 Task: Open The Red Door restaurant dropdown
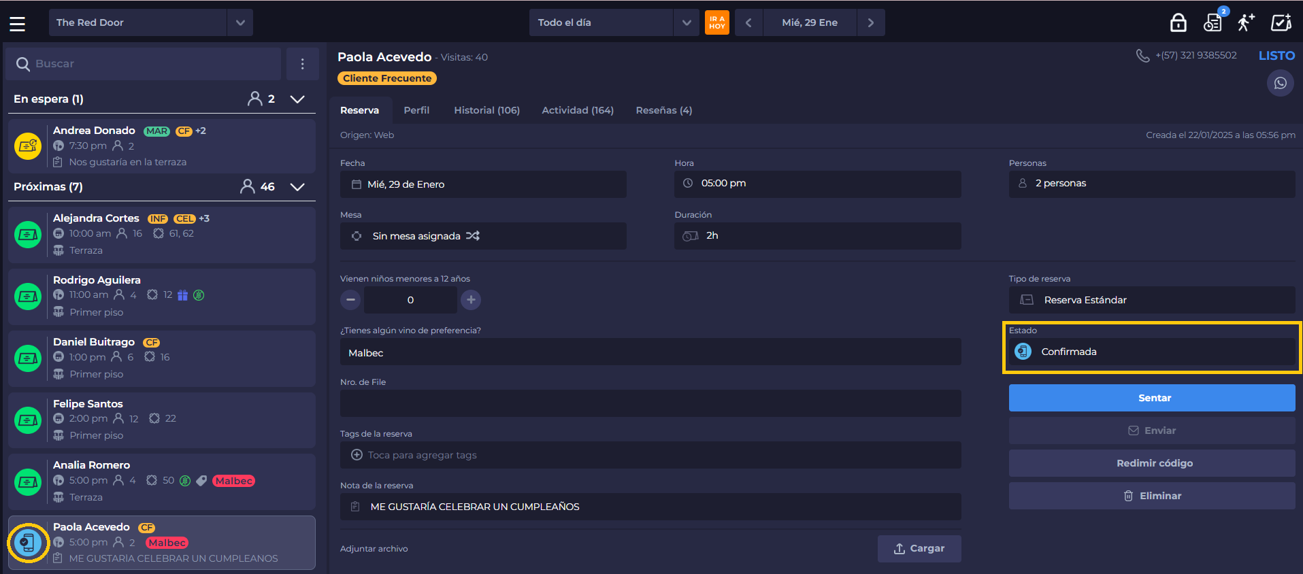click(x=151, y=22)
